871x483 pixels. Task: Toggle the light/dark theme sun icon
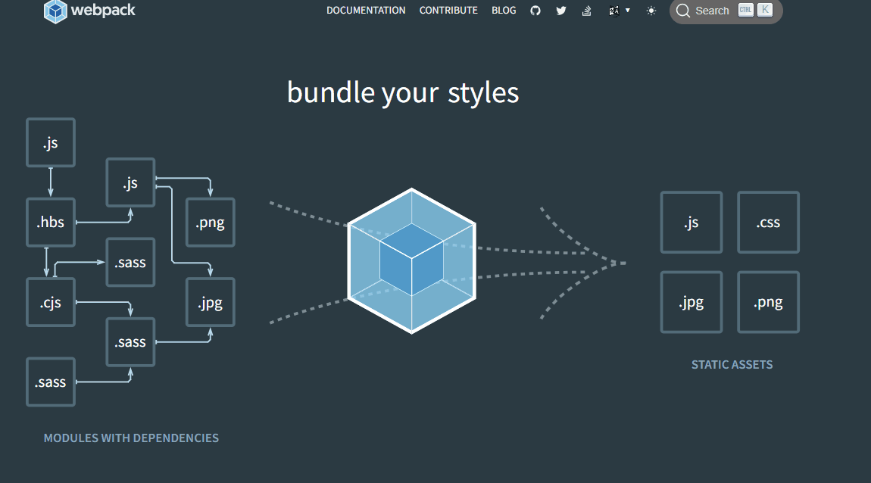pos(651,11)
